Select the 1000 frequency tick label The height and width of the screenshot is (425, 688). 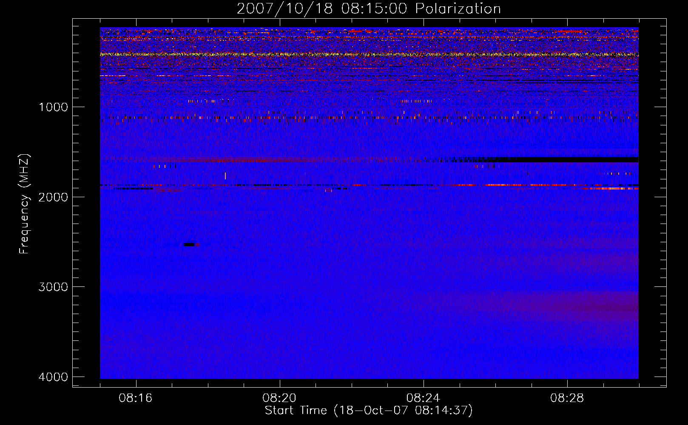(53, 107)
